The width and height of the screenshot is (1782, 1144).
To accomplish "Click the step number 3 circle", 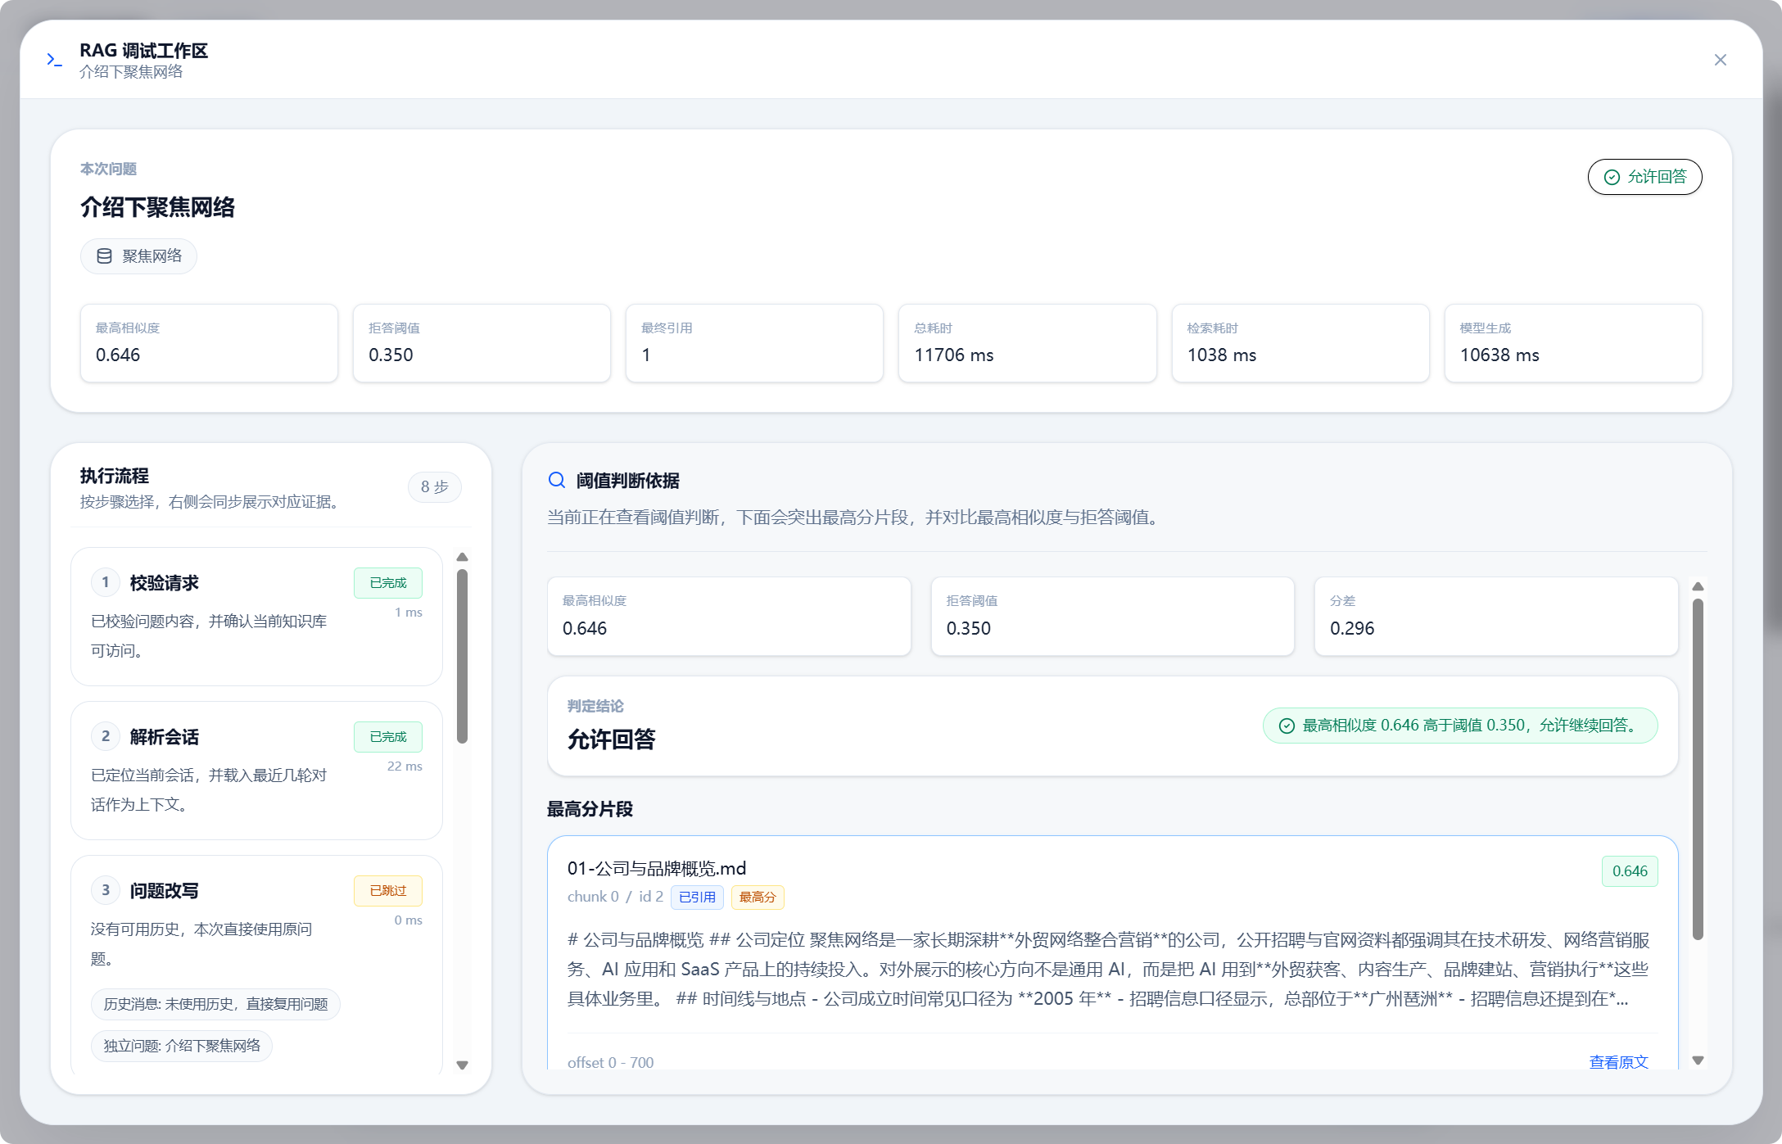I will coord(106,890).
